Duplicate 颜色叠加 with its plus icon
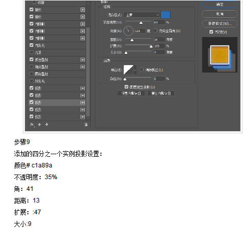Image resolution: width=243 pixels, height=229 pixels. (x=83, y=60)
